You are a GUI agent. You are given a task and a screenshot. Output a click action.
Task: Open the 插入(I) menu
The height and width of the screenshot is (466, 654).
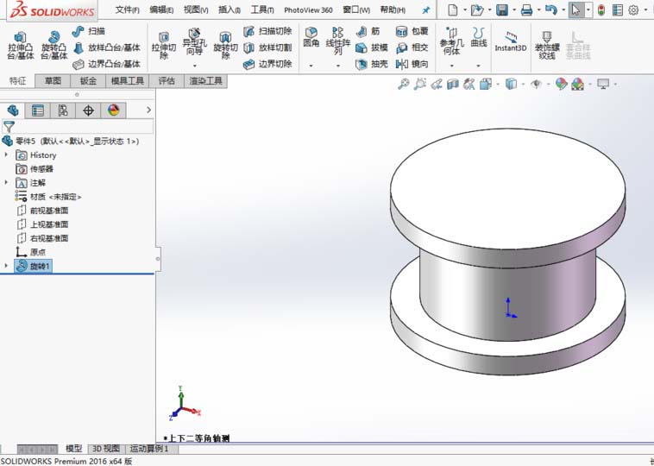(230, 9)
